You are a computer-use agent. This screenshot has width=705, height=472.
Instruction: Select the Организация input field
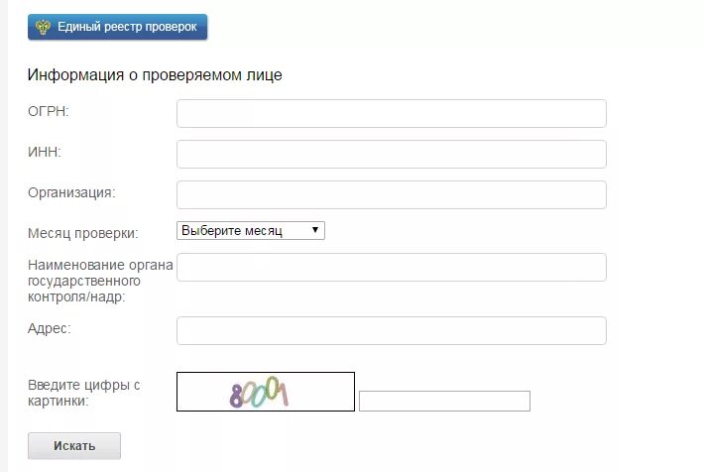coord(391,194)
